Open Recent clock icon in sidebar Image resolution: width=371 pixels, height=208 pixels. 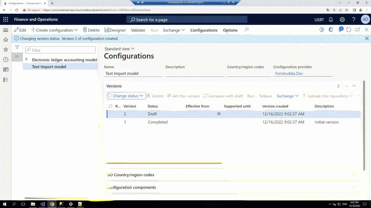pos(5,60)
